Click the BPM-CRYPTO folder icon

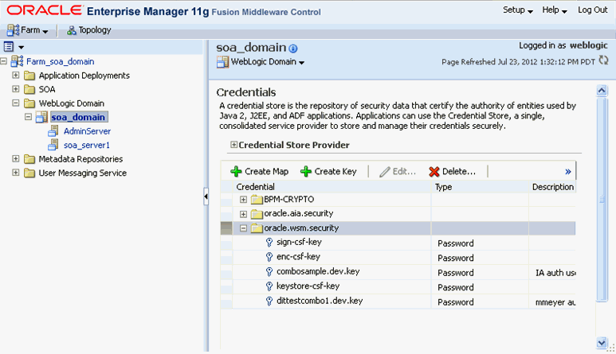tap(257, 200)
